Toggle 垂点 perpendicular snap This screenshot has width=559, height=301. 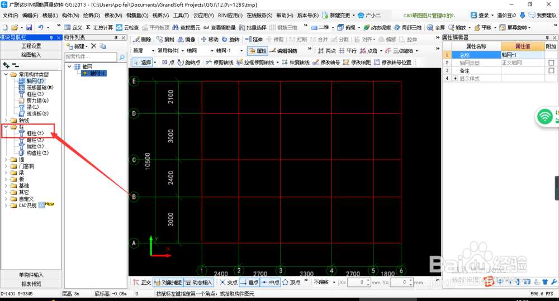[249, 282]
